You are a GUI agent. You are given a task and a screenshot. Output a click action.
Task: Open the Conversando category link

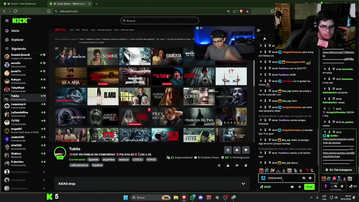click(77, 159)
